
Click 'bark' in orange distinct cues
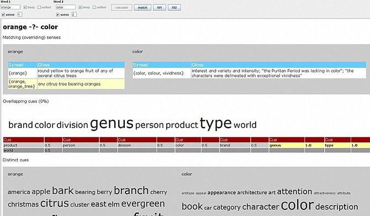click(x=63, y=191)
